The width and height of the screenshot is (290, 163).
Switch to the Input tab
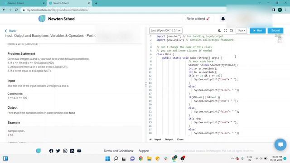pyautogui.click(x=158, y=139)
